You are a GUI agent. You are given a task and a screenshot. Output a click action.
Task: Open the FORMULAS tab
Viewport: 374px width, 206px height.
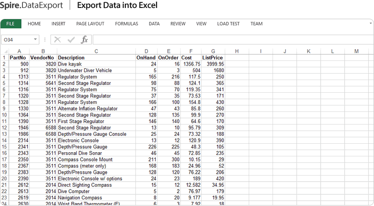click(126, 24)
